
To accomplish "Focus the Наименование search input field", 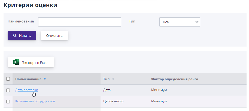I will (80, 22).
